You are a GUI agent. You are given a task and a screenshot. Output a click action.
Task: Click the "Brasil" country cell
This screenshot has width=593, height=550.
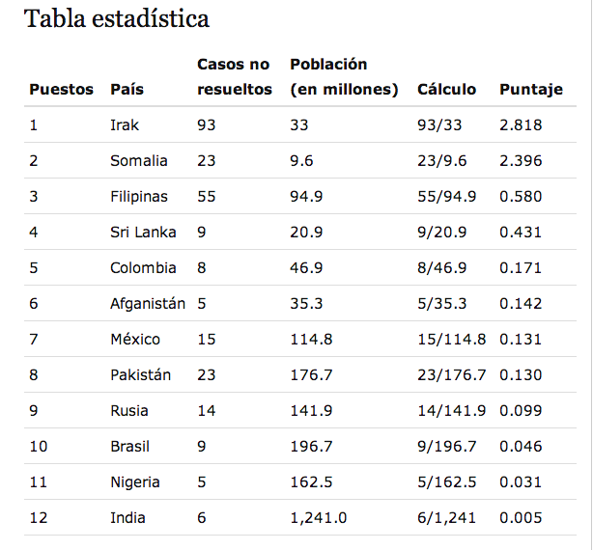point(129,447)
